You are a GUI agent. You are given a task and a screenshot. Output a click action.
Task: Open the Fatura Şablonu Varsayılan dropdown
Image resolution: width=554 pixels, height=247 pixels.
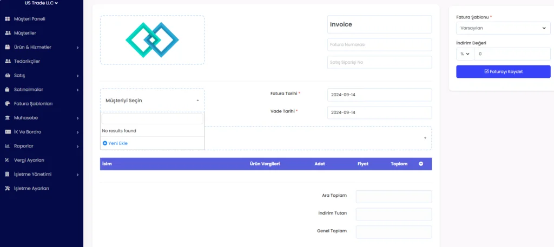(x=503, y=28)
